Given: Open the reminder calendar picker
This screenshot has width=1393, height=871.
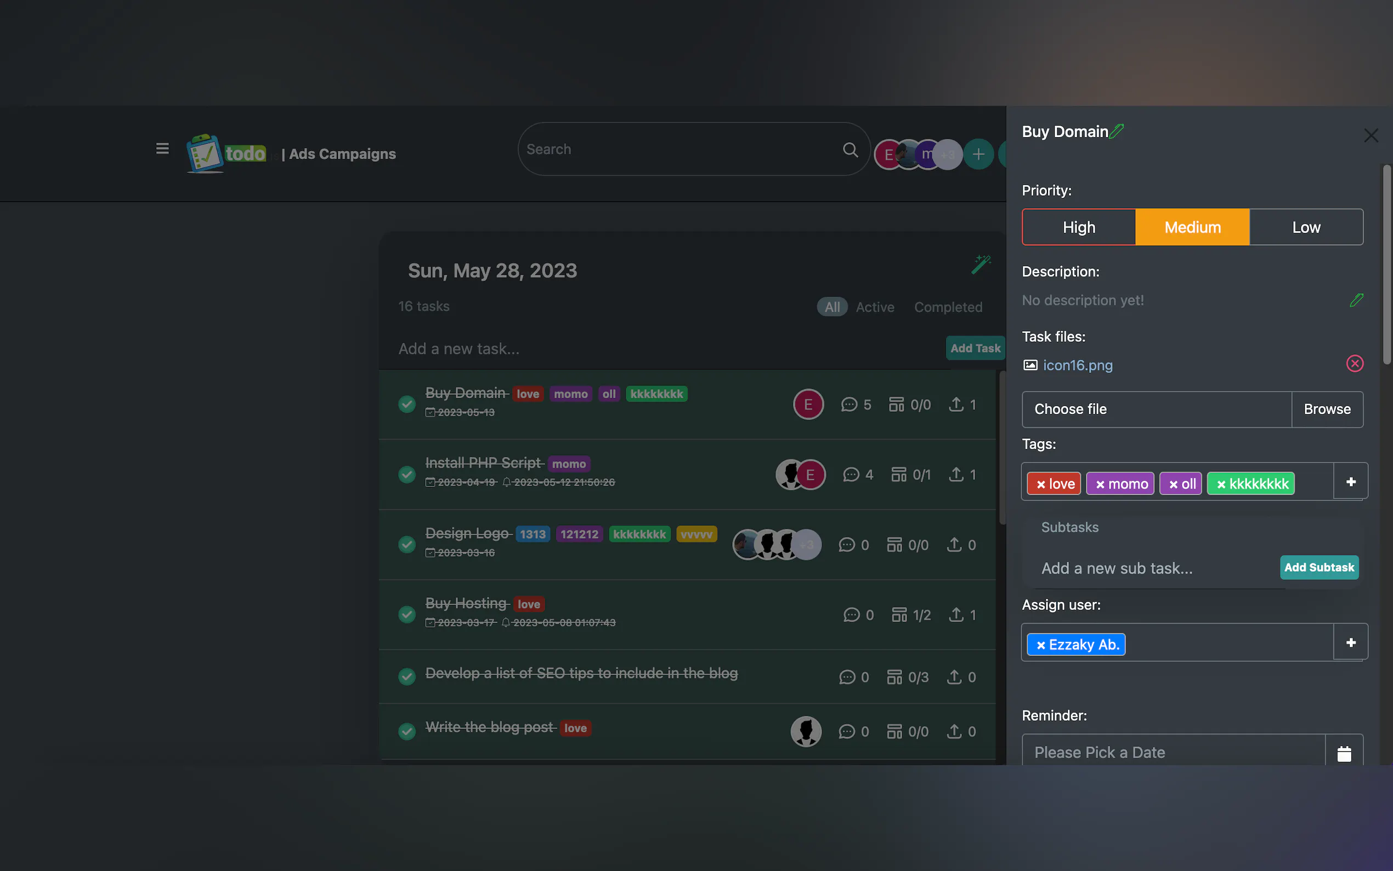Looking at the screenshot, I should click(x=1344, y=753).
